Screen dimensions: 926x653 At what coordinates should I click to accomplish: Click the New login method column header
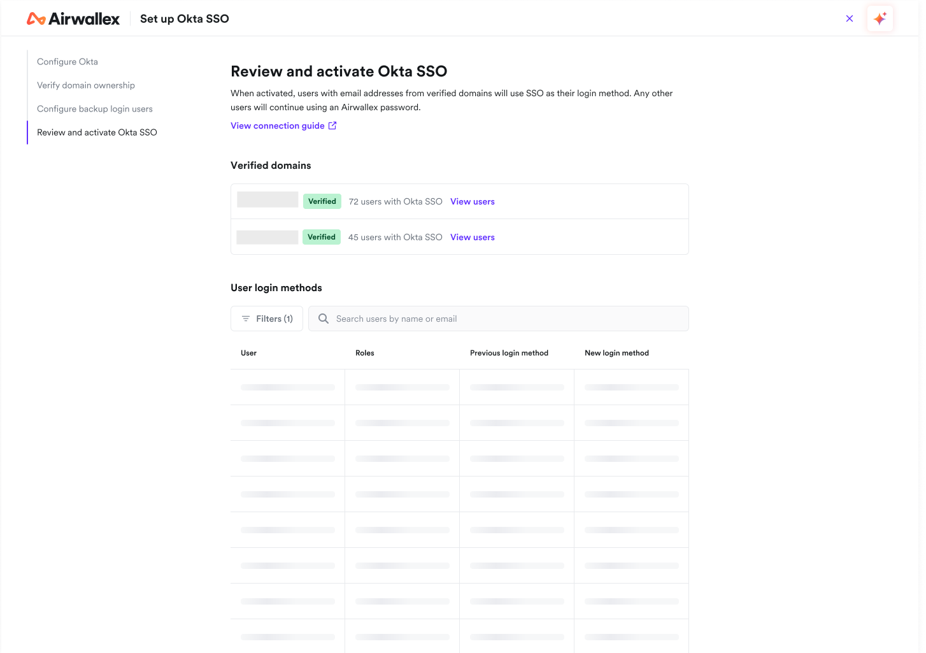pyautogui.click(x=617, y=353)
